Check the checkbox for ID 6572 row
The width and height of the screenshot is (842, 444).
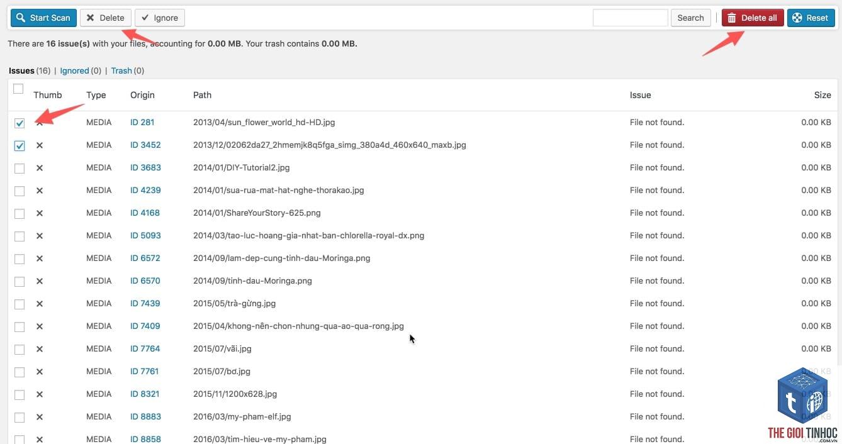pos(20,259)
